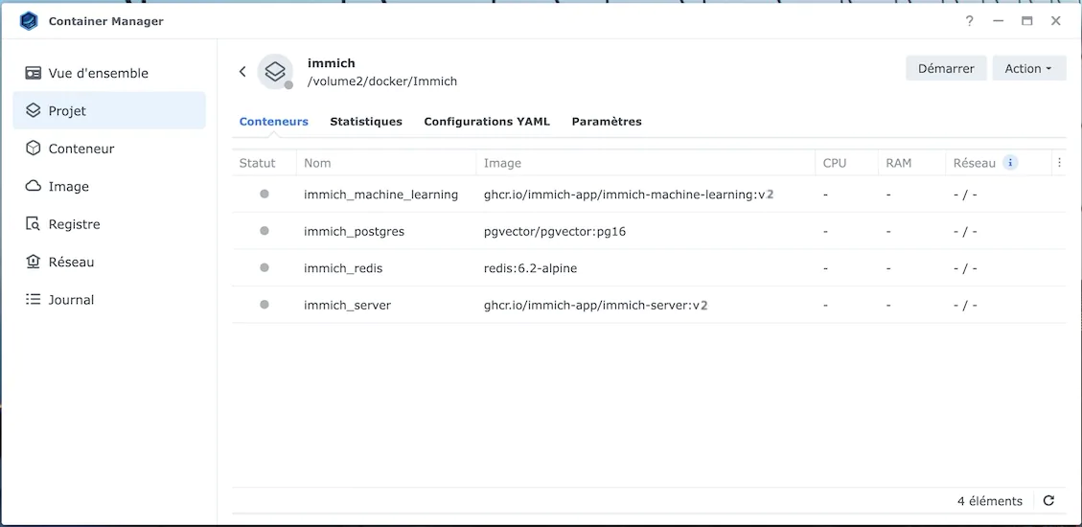Select the immich_server container name
The width and height of the screenshot is (1082, 527).
[347, 304]
